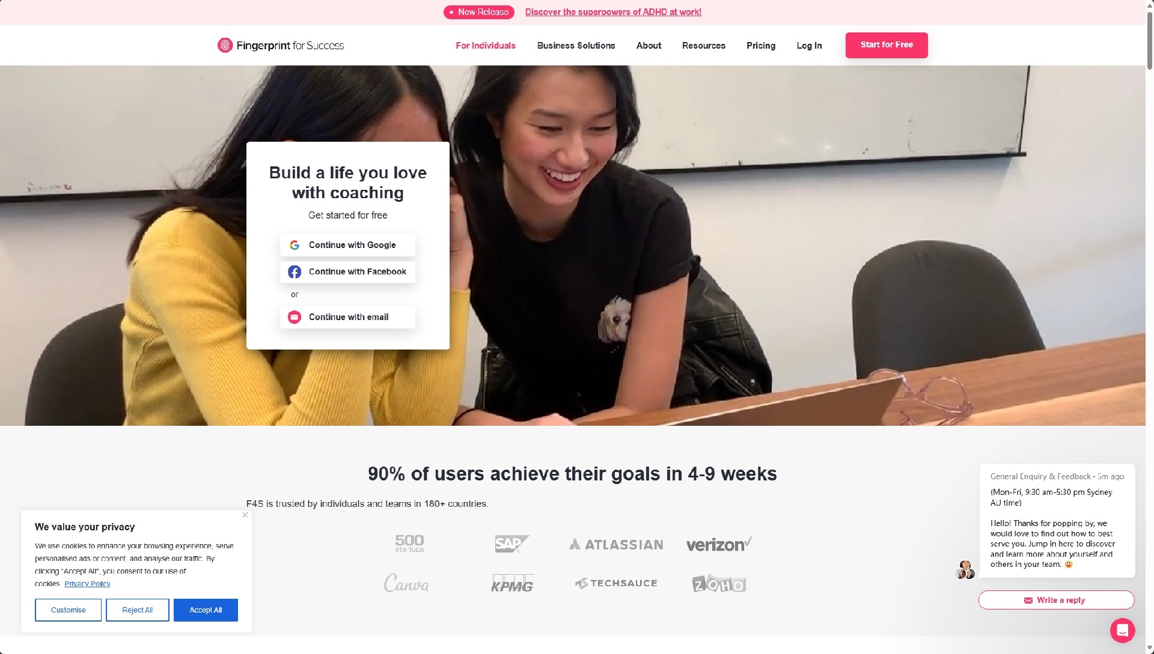Click the chat agents avatar thumbnail
Screen dimensions: 1154x654
tap(965, 570)
